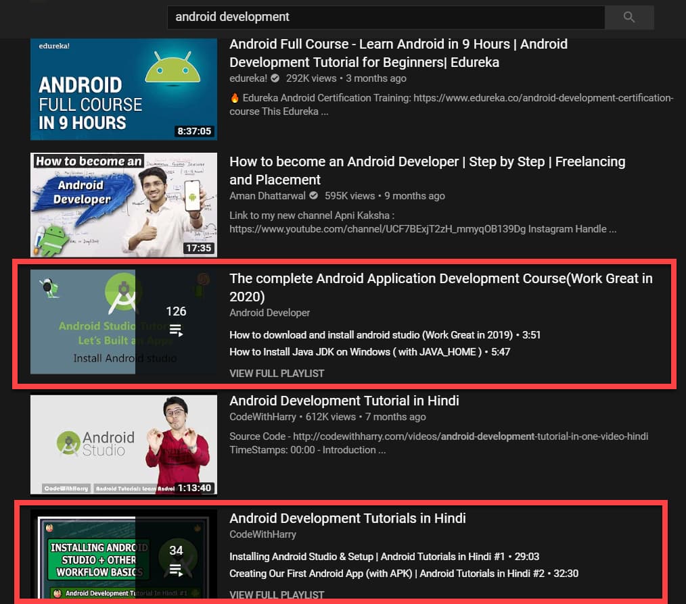The height and width of the screenshot is (604, 686).
Task: Click the 9 months ago upload date
Action: [x=415, y=196]
